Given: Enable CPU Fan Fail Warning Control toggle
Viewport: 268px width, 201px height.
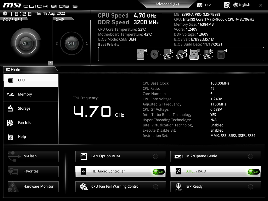Looking at the screenshot, I should click(x=155, y=187).
